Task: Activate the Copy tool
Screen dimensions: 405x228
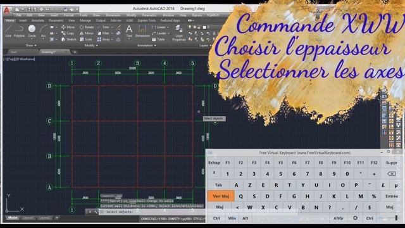Action: (68, 34)
